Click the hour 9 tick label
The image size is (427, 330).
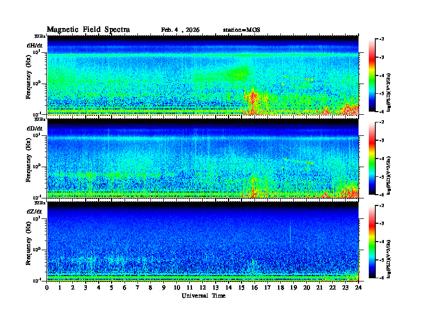[x=164, y=288]
